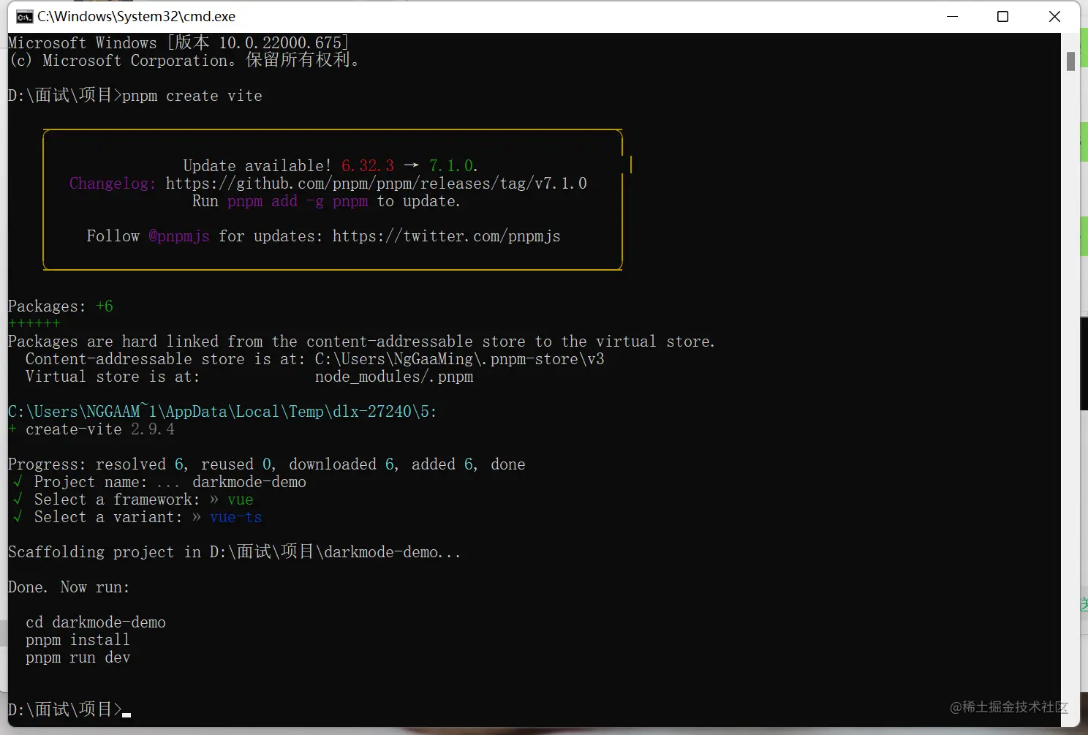Click the vertical scrollbar thumb
Viewport: 1088px width, 735px height.
pyautogui.click(x=1070, y=61)
